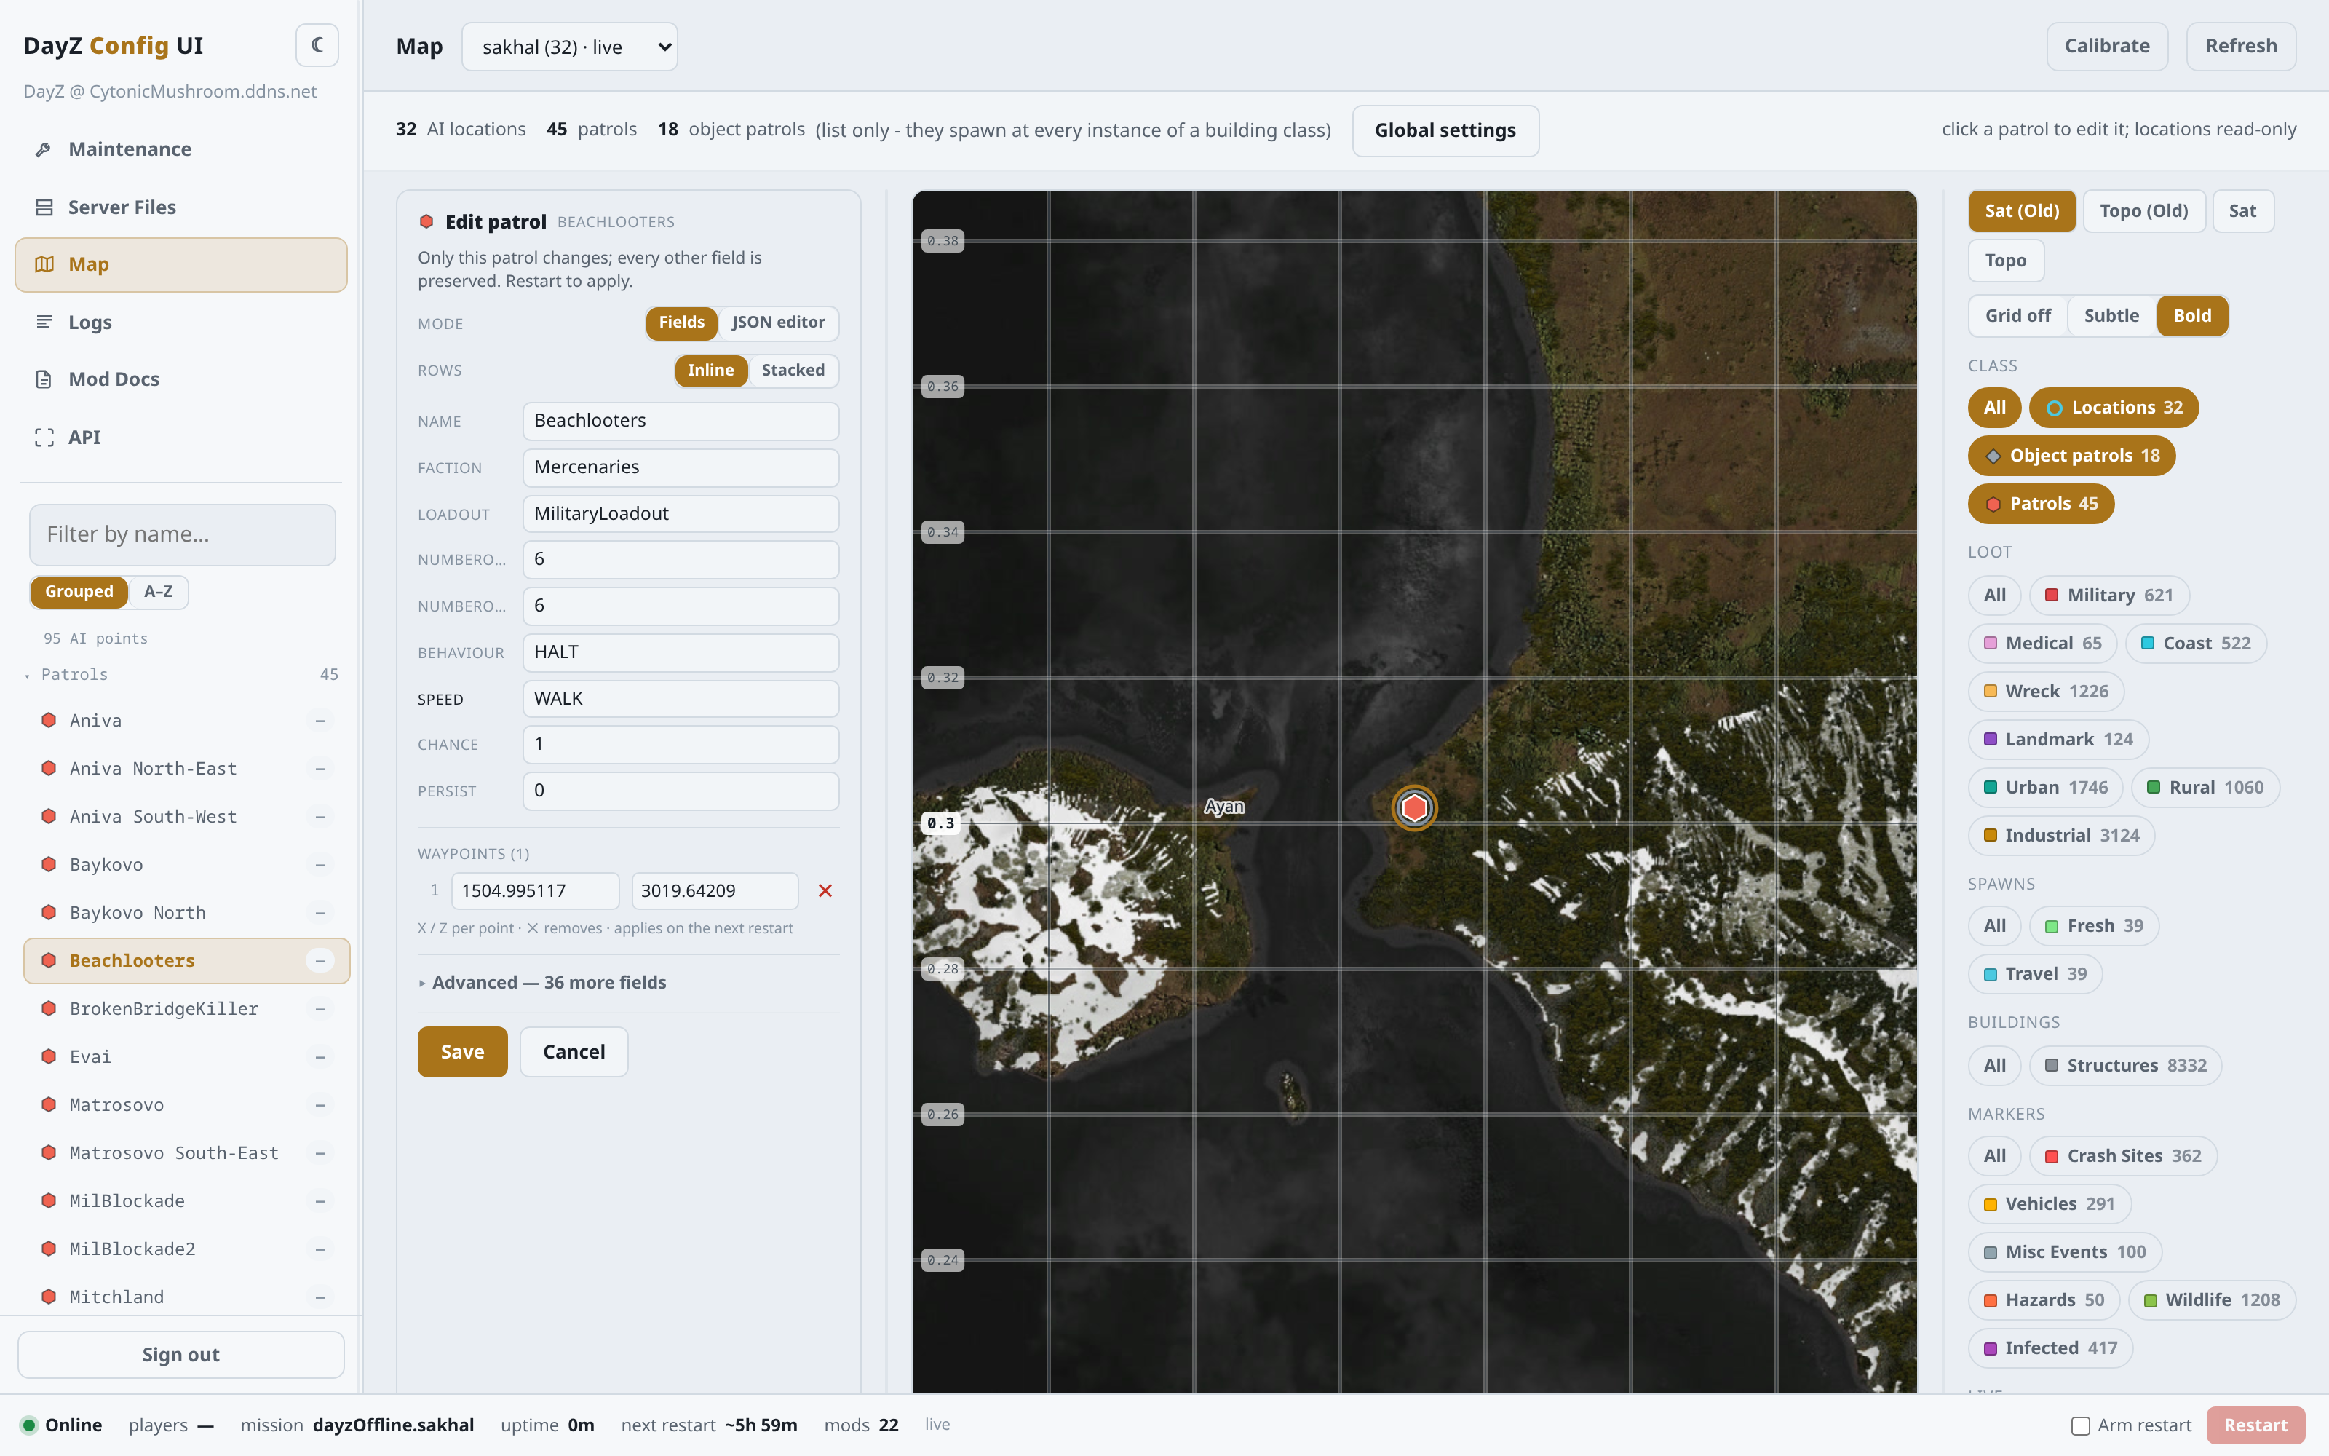Toggle the Wreck 1226 loot filter

point(2045,692)
